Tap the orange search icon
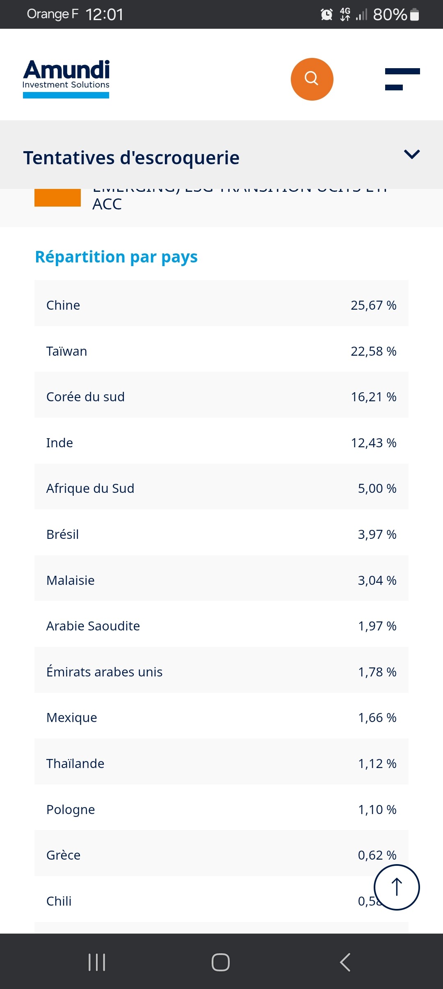Image resolution: width=443 pixels, height=989 pixels. click(312, 79)
